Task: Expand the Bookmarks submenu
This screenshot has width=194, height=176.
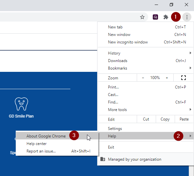Action: coord(146,68)
